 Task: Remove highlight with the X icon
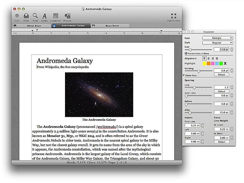(225, 63)
